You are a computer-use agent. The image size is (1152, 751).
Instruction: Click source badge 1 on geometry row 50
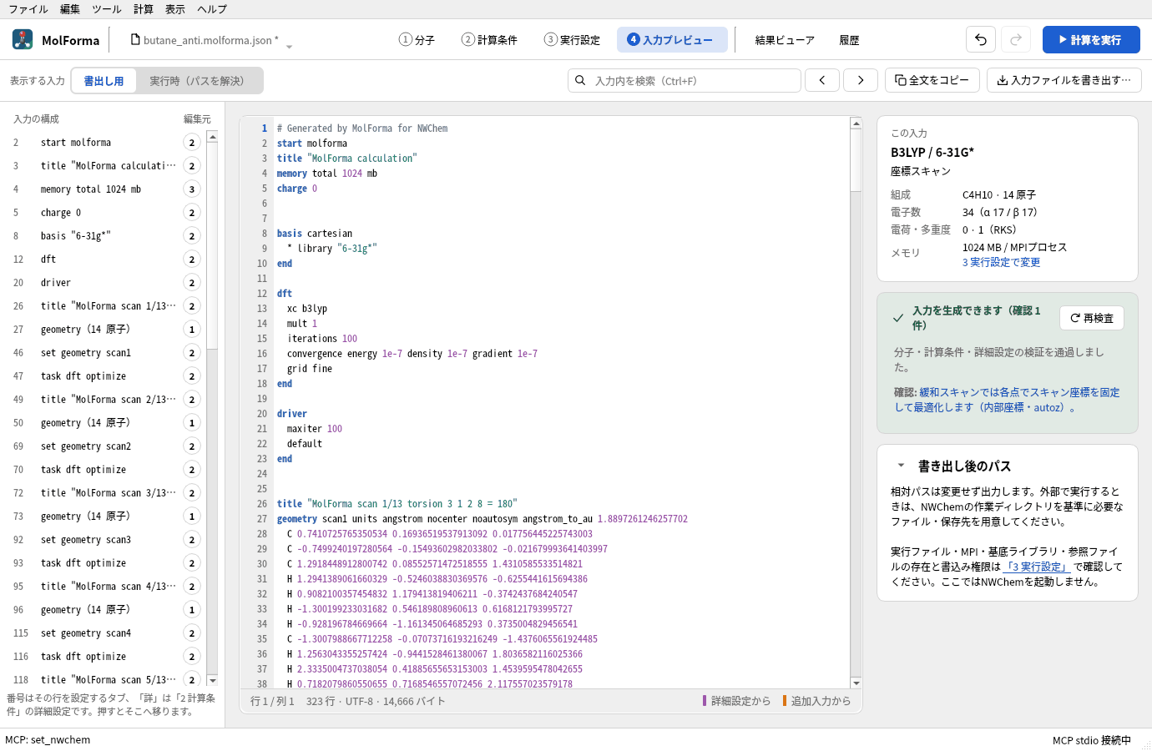pyautogui.click(x=192, y=423)
